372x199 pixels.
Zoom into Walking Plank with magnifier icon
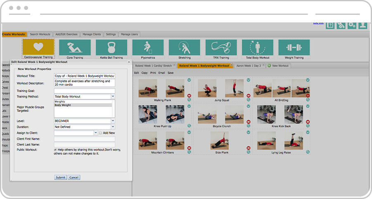point(189,100)
